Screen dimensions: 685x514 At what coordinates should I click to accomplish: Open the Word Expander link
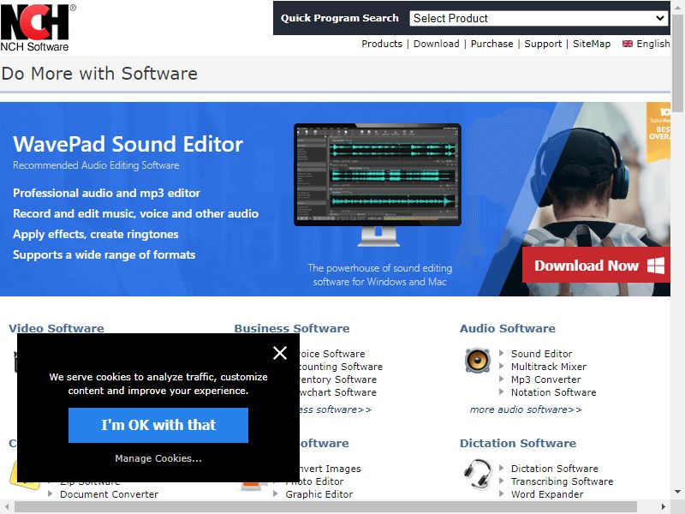[x=547, y=494]
